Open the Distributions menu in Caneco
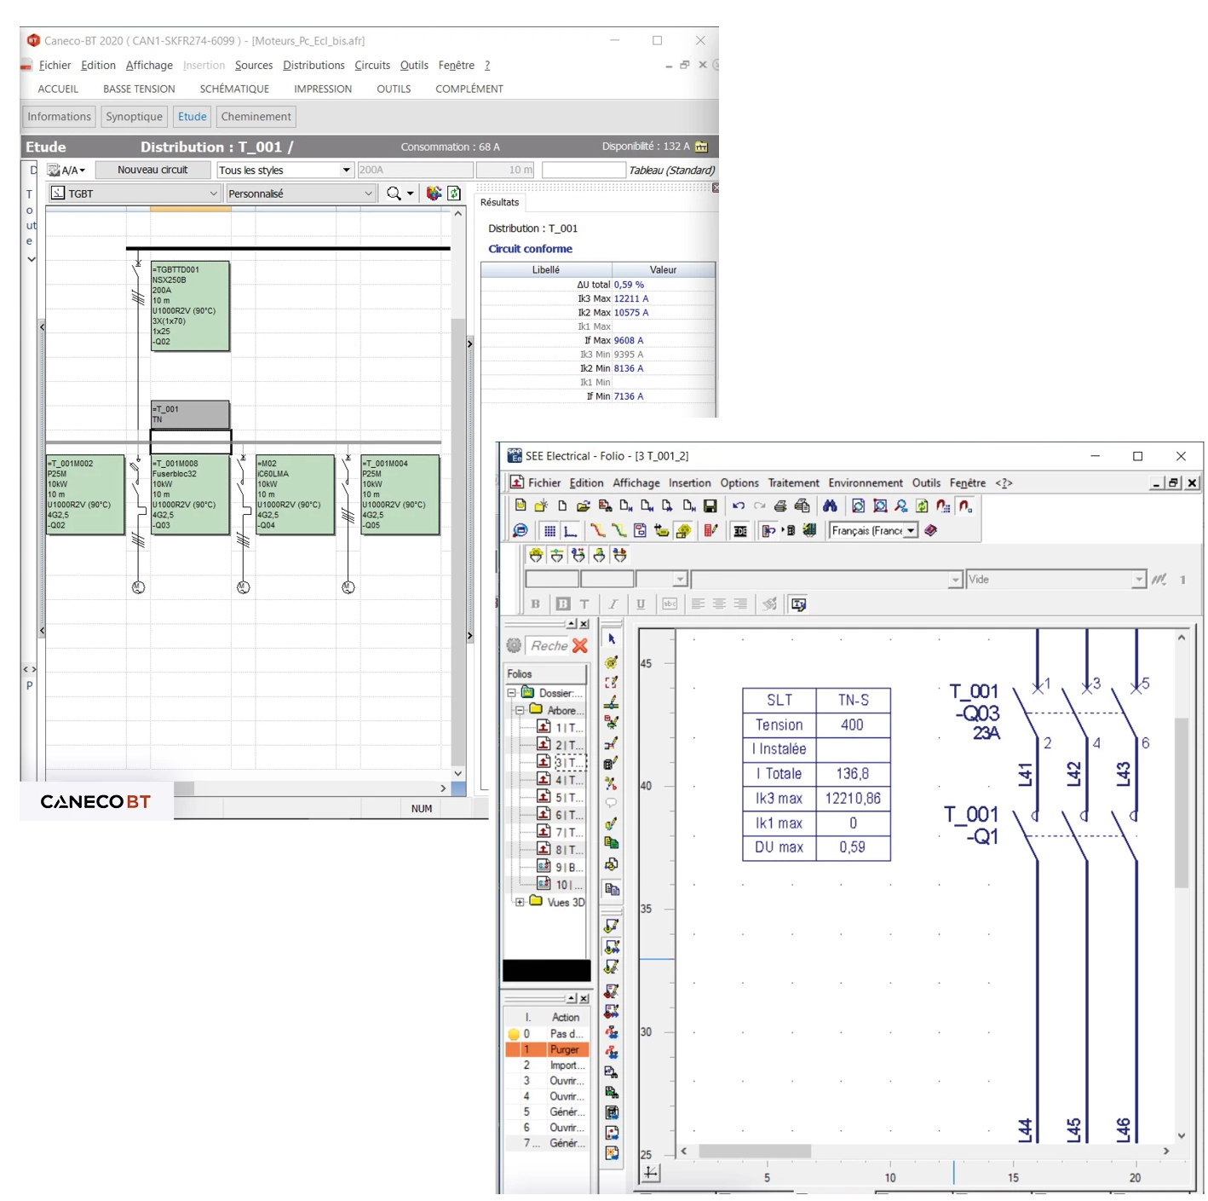 [314, 66]
